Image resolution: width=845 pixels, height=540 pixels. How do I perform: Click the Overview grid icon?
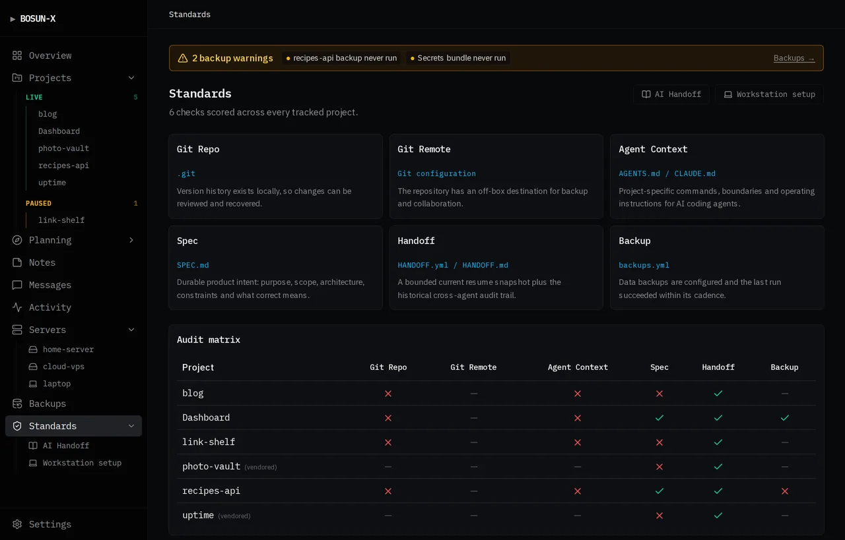17,55
